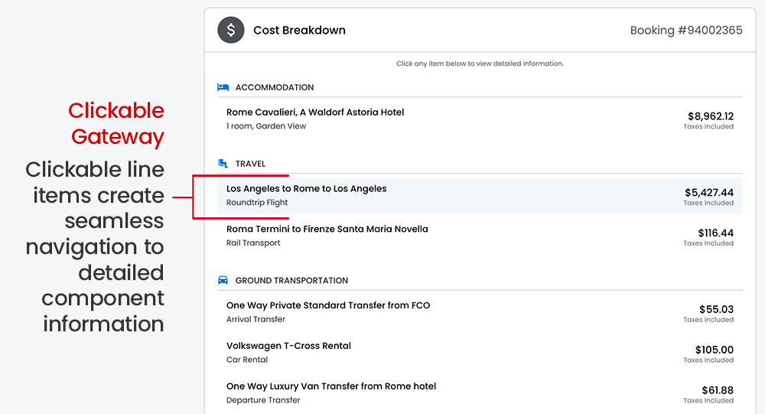Select the $116.44 rail transport price

715,233
